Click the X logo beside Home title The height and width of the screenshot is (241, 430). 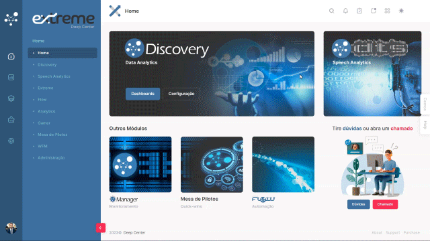click(x=115, y=11)
